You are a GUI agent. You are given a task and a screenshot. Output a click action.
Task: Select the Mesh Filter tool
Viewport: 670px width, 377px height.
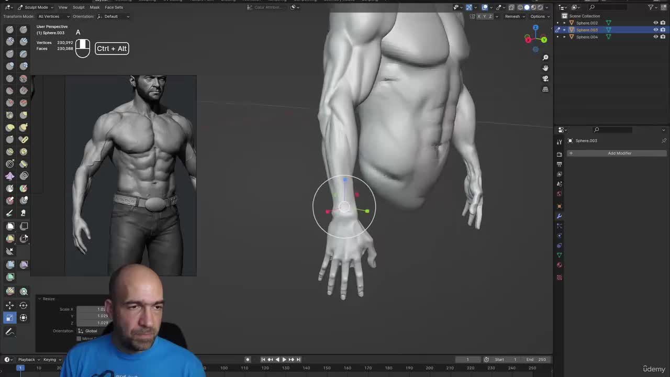[10, 264]
